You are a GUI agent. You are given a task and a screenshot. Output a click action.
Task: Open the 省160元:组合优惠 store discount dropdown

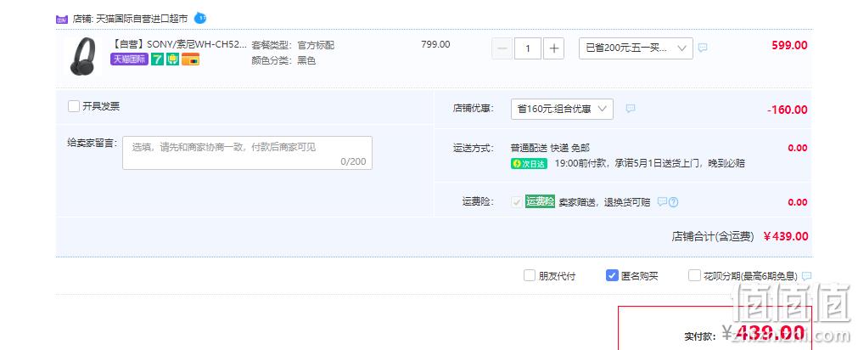point(562,109)
